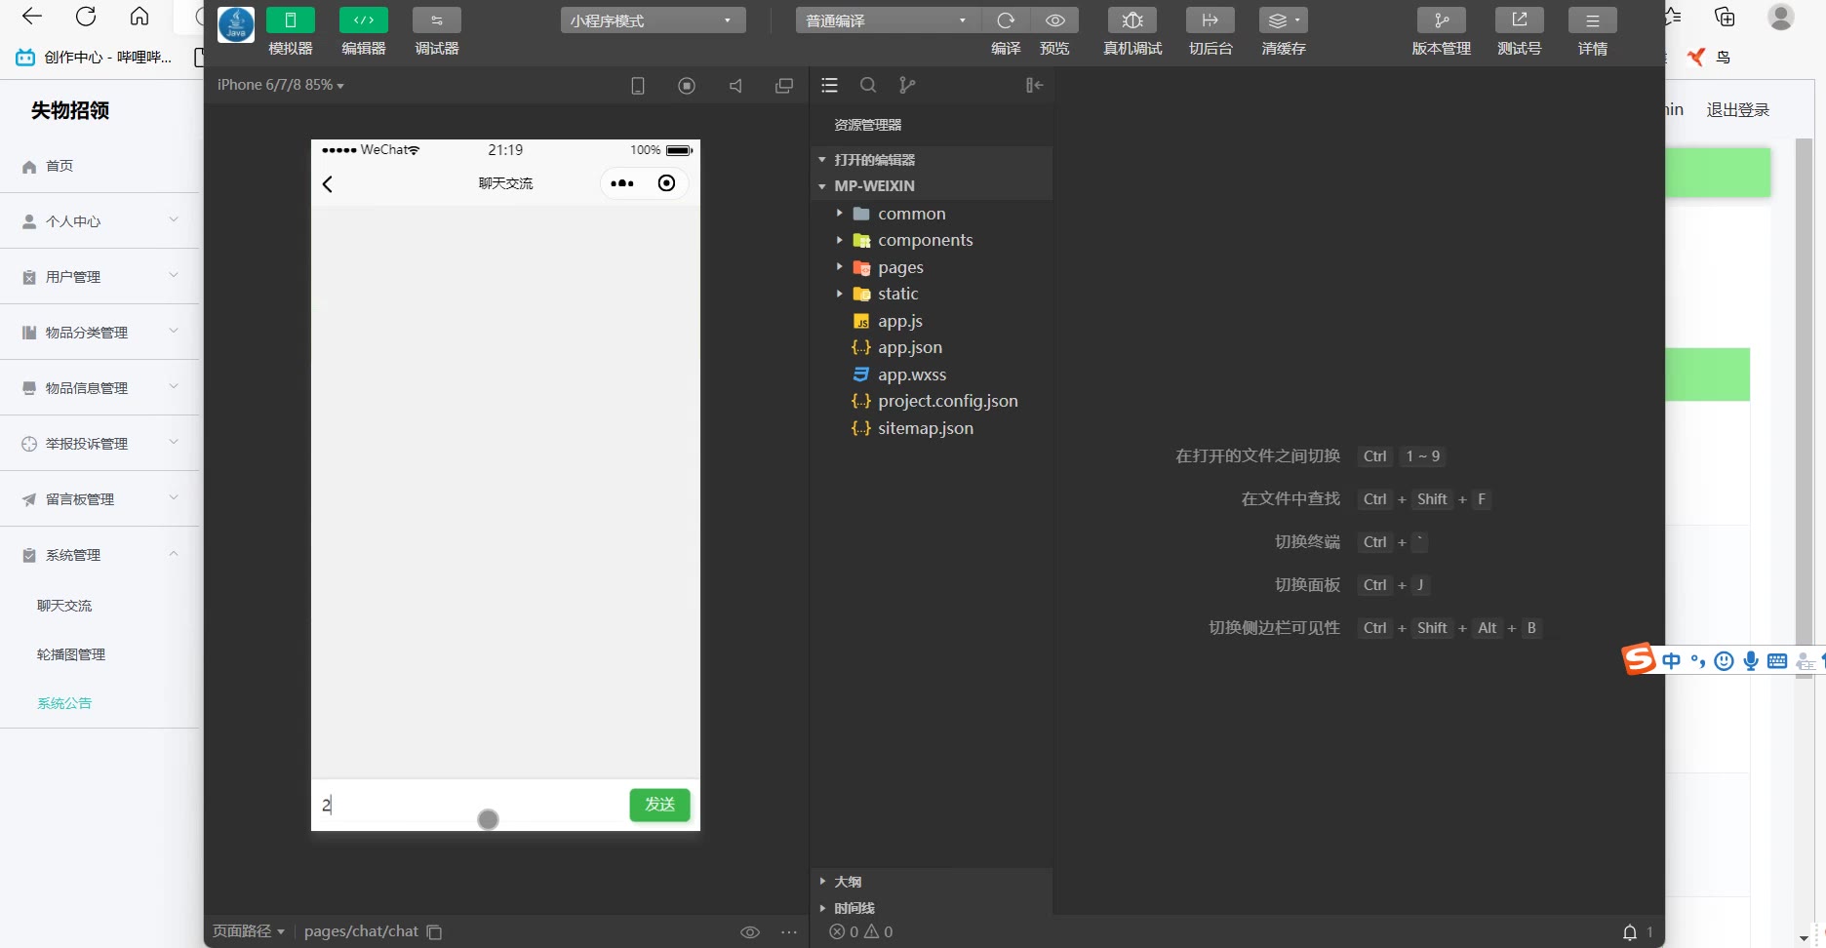Click the browser reload button
Screen dimensions: 1826x948
(x=86, y=17)
